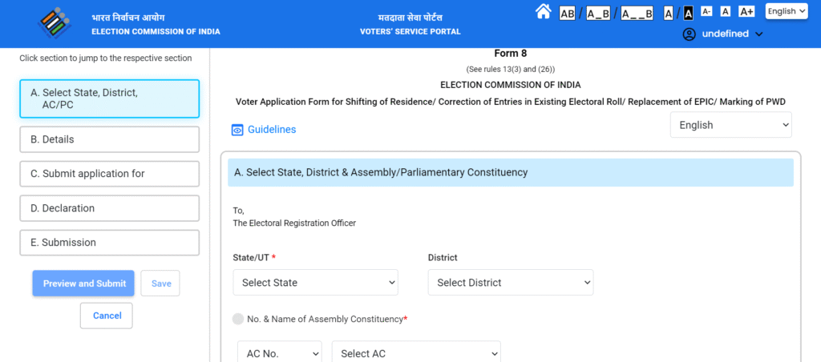Enable the dark high-contrast 'A' theme
This screenshot has height=362, width=821.
pos(687,13)
